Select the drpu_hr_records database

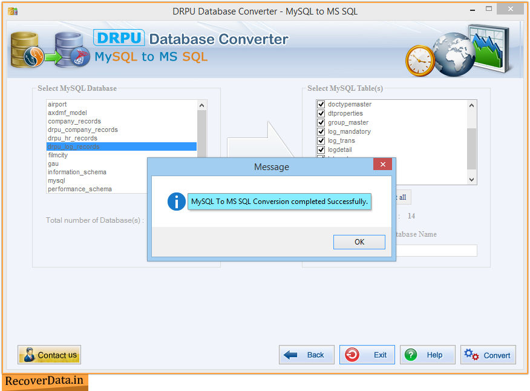pos(122,138)
